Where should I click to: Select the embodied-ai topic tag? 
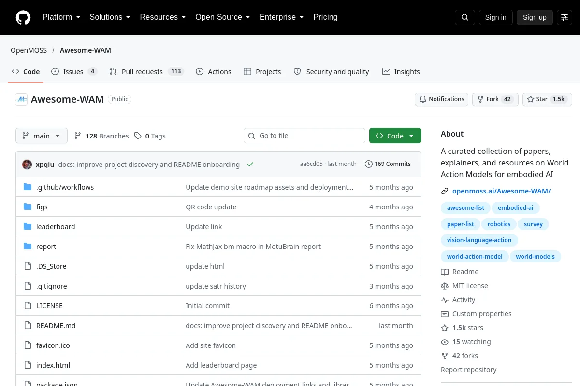[516, 208]
